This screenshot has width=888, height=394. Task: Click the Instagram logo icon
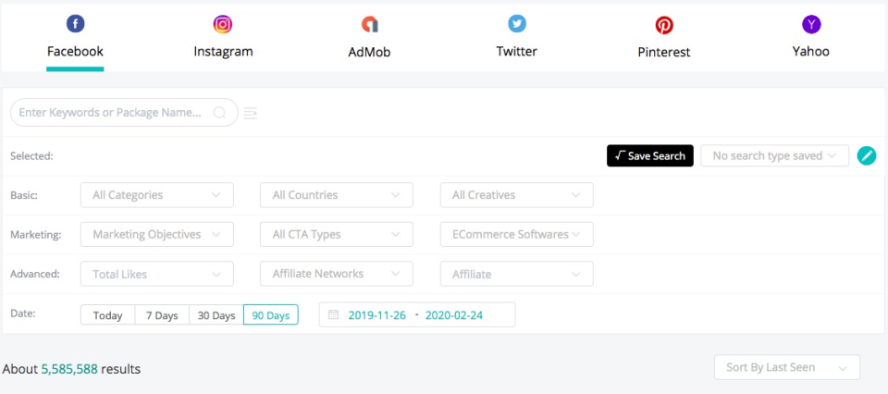223,24
